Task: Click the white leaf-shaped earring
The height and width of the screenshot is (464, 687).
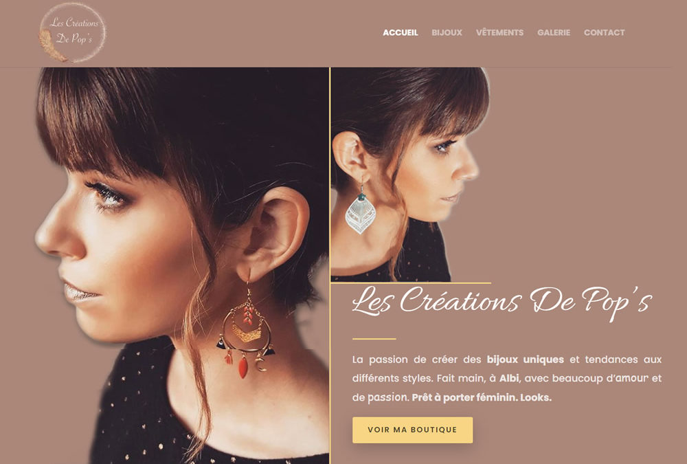Action: pos(360,208)
